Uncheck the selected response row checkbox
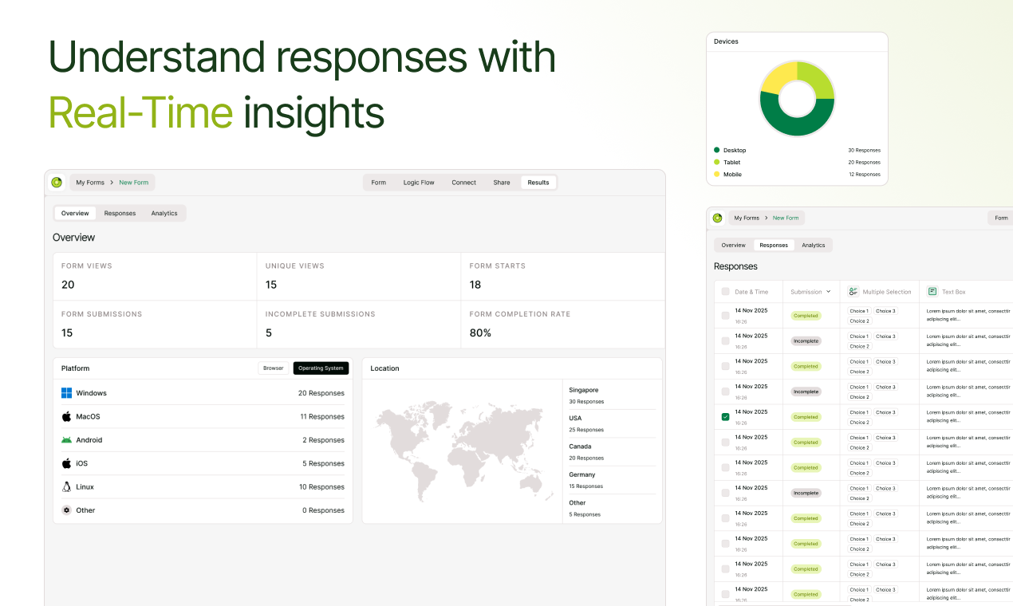This screenshot has height=606, width=1013. (x=725, y=416)
